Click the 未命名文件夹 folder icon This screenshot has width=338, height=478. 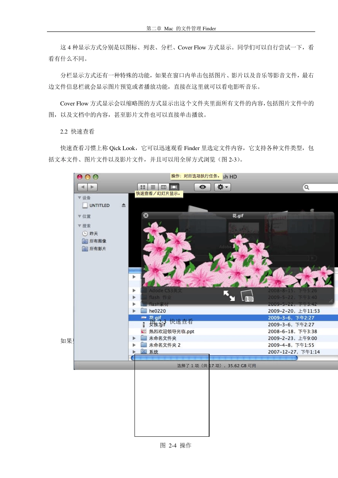point(144,338)
